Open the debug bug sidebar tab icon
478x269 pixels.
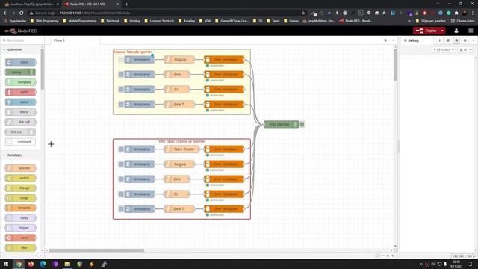tap(456, 40)
